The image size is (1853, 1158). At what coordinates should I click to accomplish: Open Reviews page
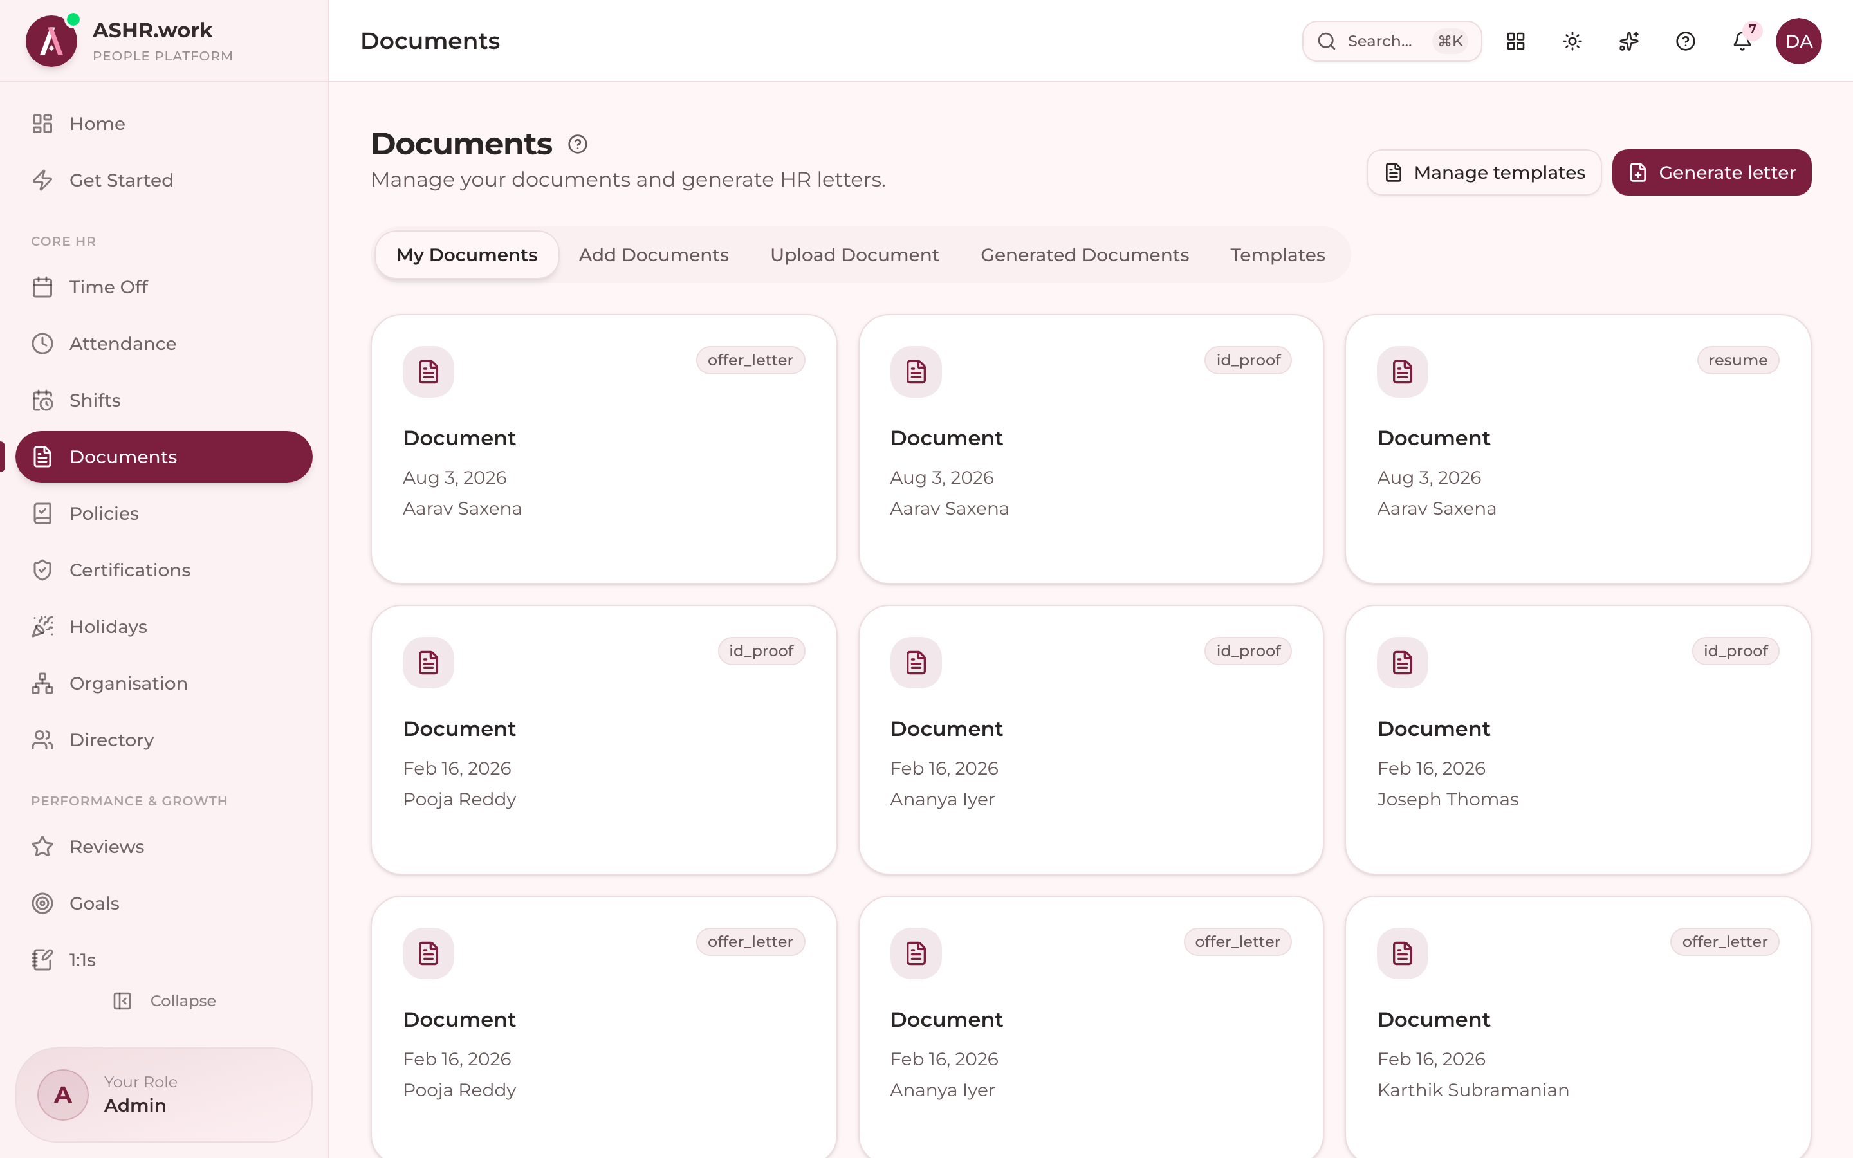tap(164, 847)
